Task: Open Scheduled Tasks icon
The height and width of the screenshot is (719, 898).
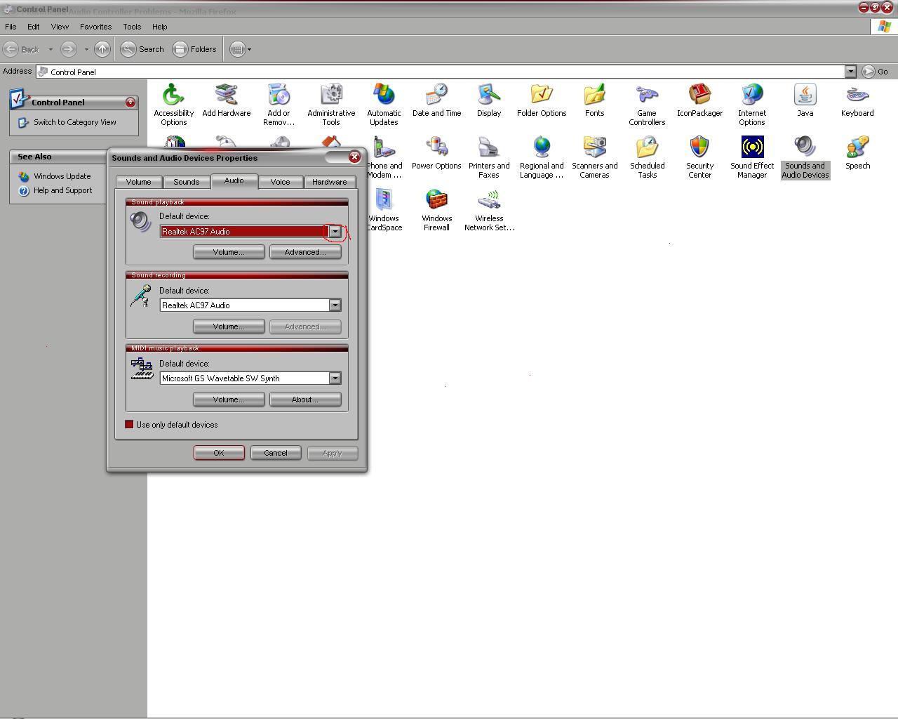Action: point(647,157)
